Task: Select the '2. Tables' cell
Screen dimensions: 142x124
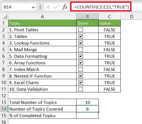Action: click(x=42, y=36)
